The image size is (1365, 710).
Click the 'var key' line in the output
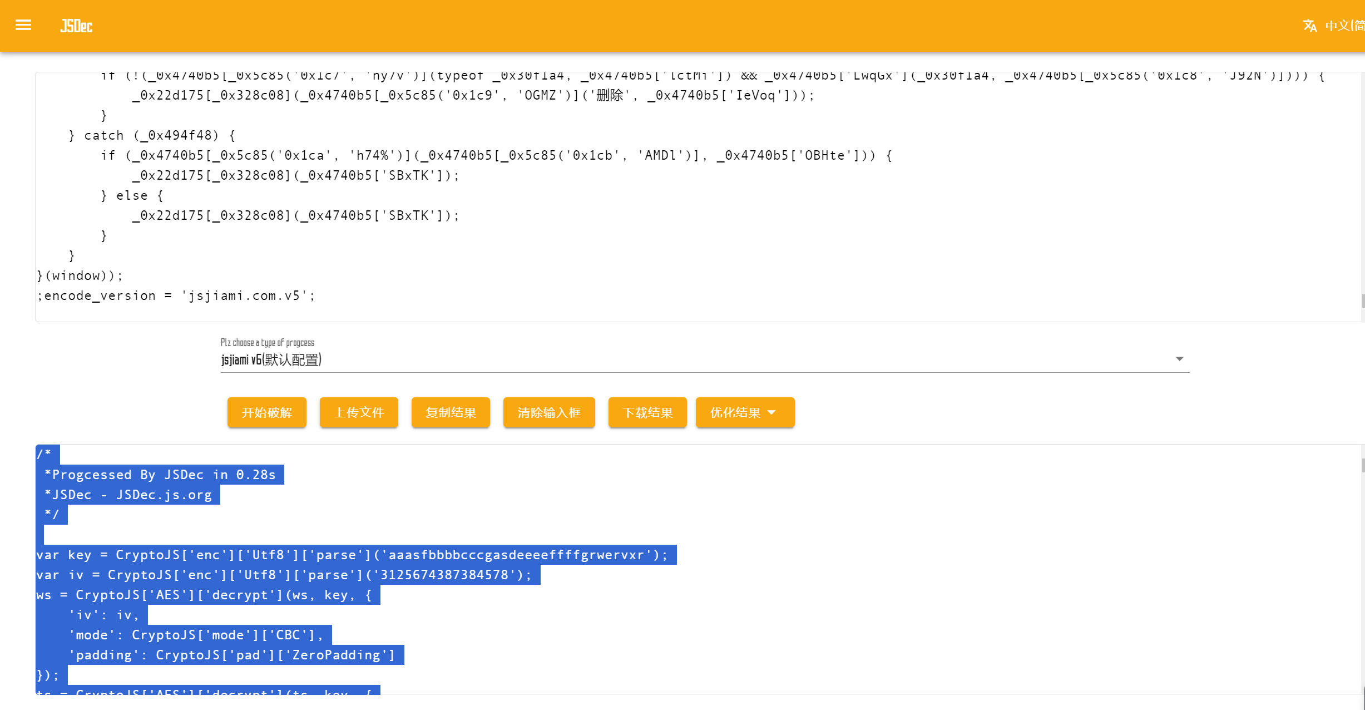click(352, 555)
